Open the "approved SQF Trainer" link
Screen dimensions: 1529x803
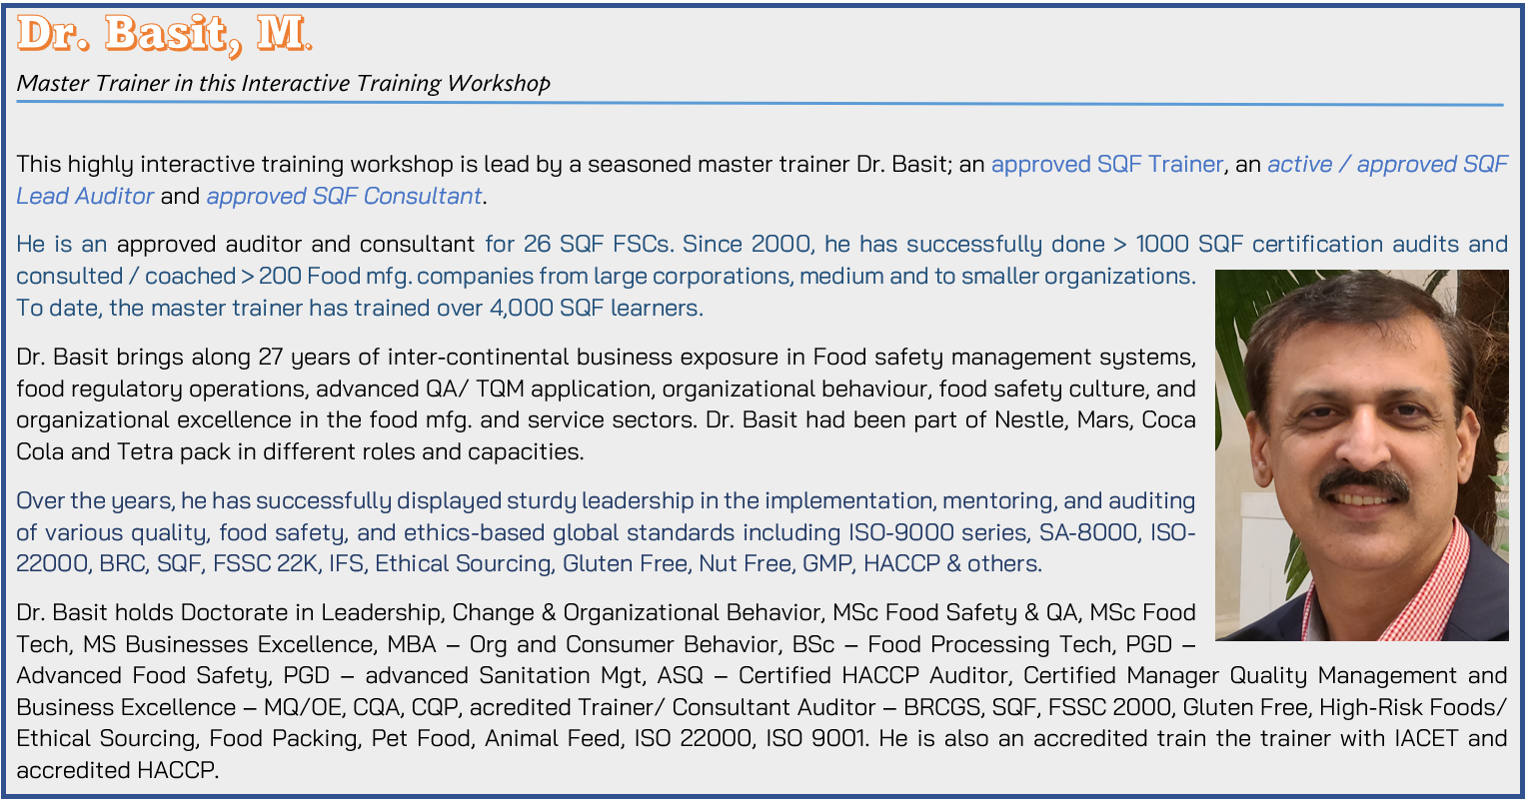(1106, 164)
